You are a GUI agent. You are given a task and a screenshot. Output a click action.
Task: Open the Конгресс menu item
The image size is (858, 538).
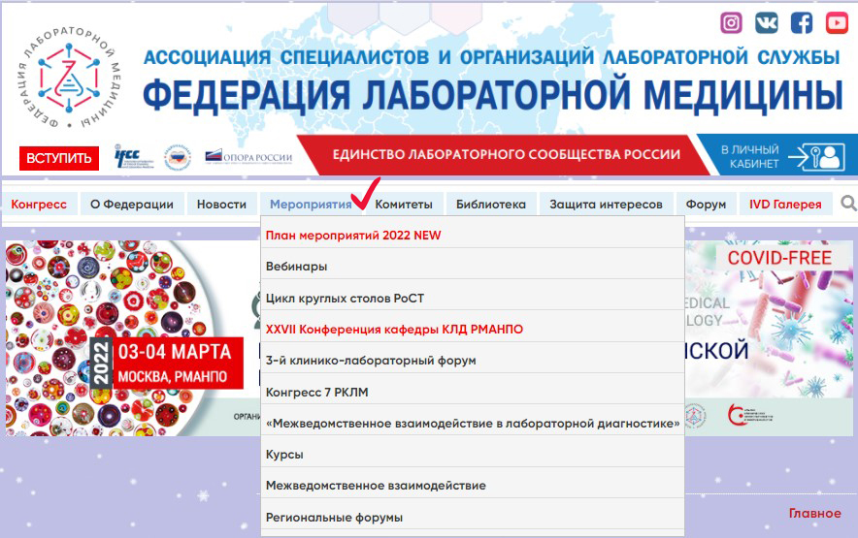[x=39, y=204]
